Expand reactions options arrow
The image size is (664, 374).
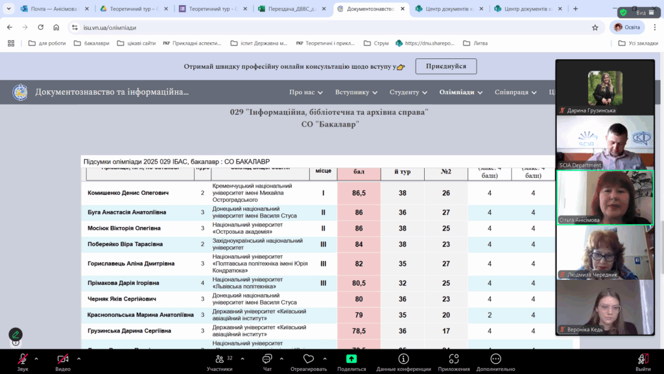tap(325, 358)
